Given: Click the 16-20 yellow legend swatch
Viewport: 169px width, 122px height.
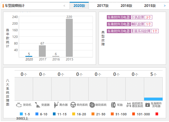Looking at the screenshot, I should click(x=74, y=114).
